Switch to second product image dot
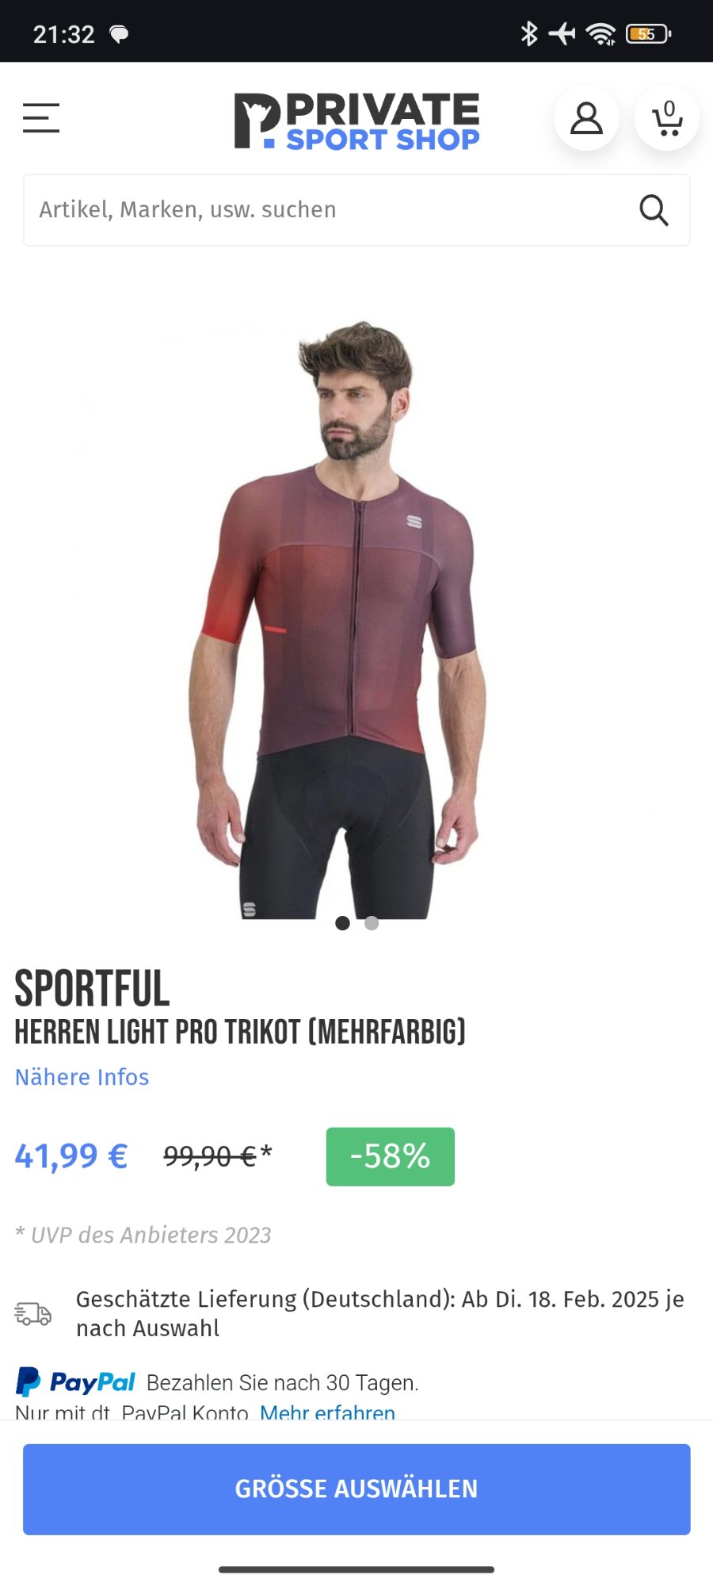The height and width of the screenshot is (1586, 713). point(372,923)
